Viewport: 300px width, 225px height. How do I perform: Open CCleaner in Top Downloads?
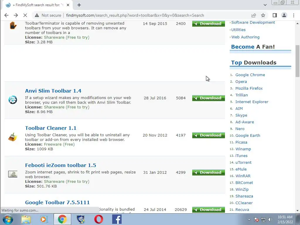(244, 203)
